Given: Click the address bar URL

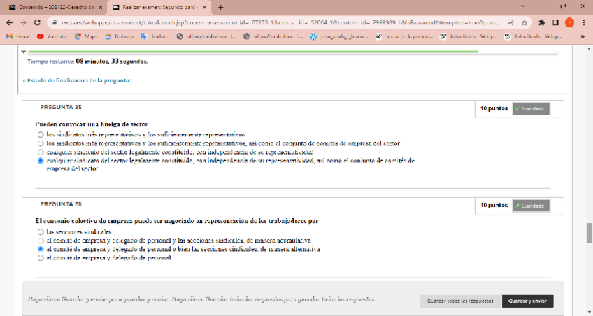Looking at the screenshot, I should [280, 22].
